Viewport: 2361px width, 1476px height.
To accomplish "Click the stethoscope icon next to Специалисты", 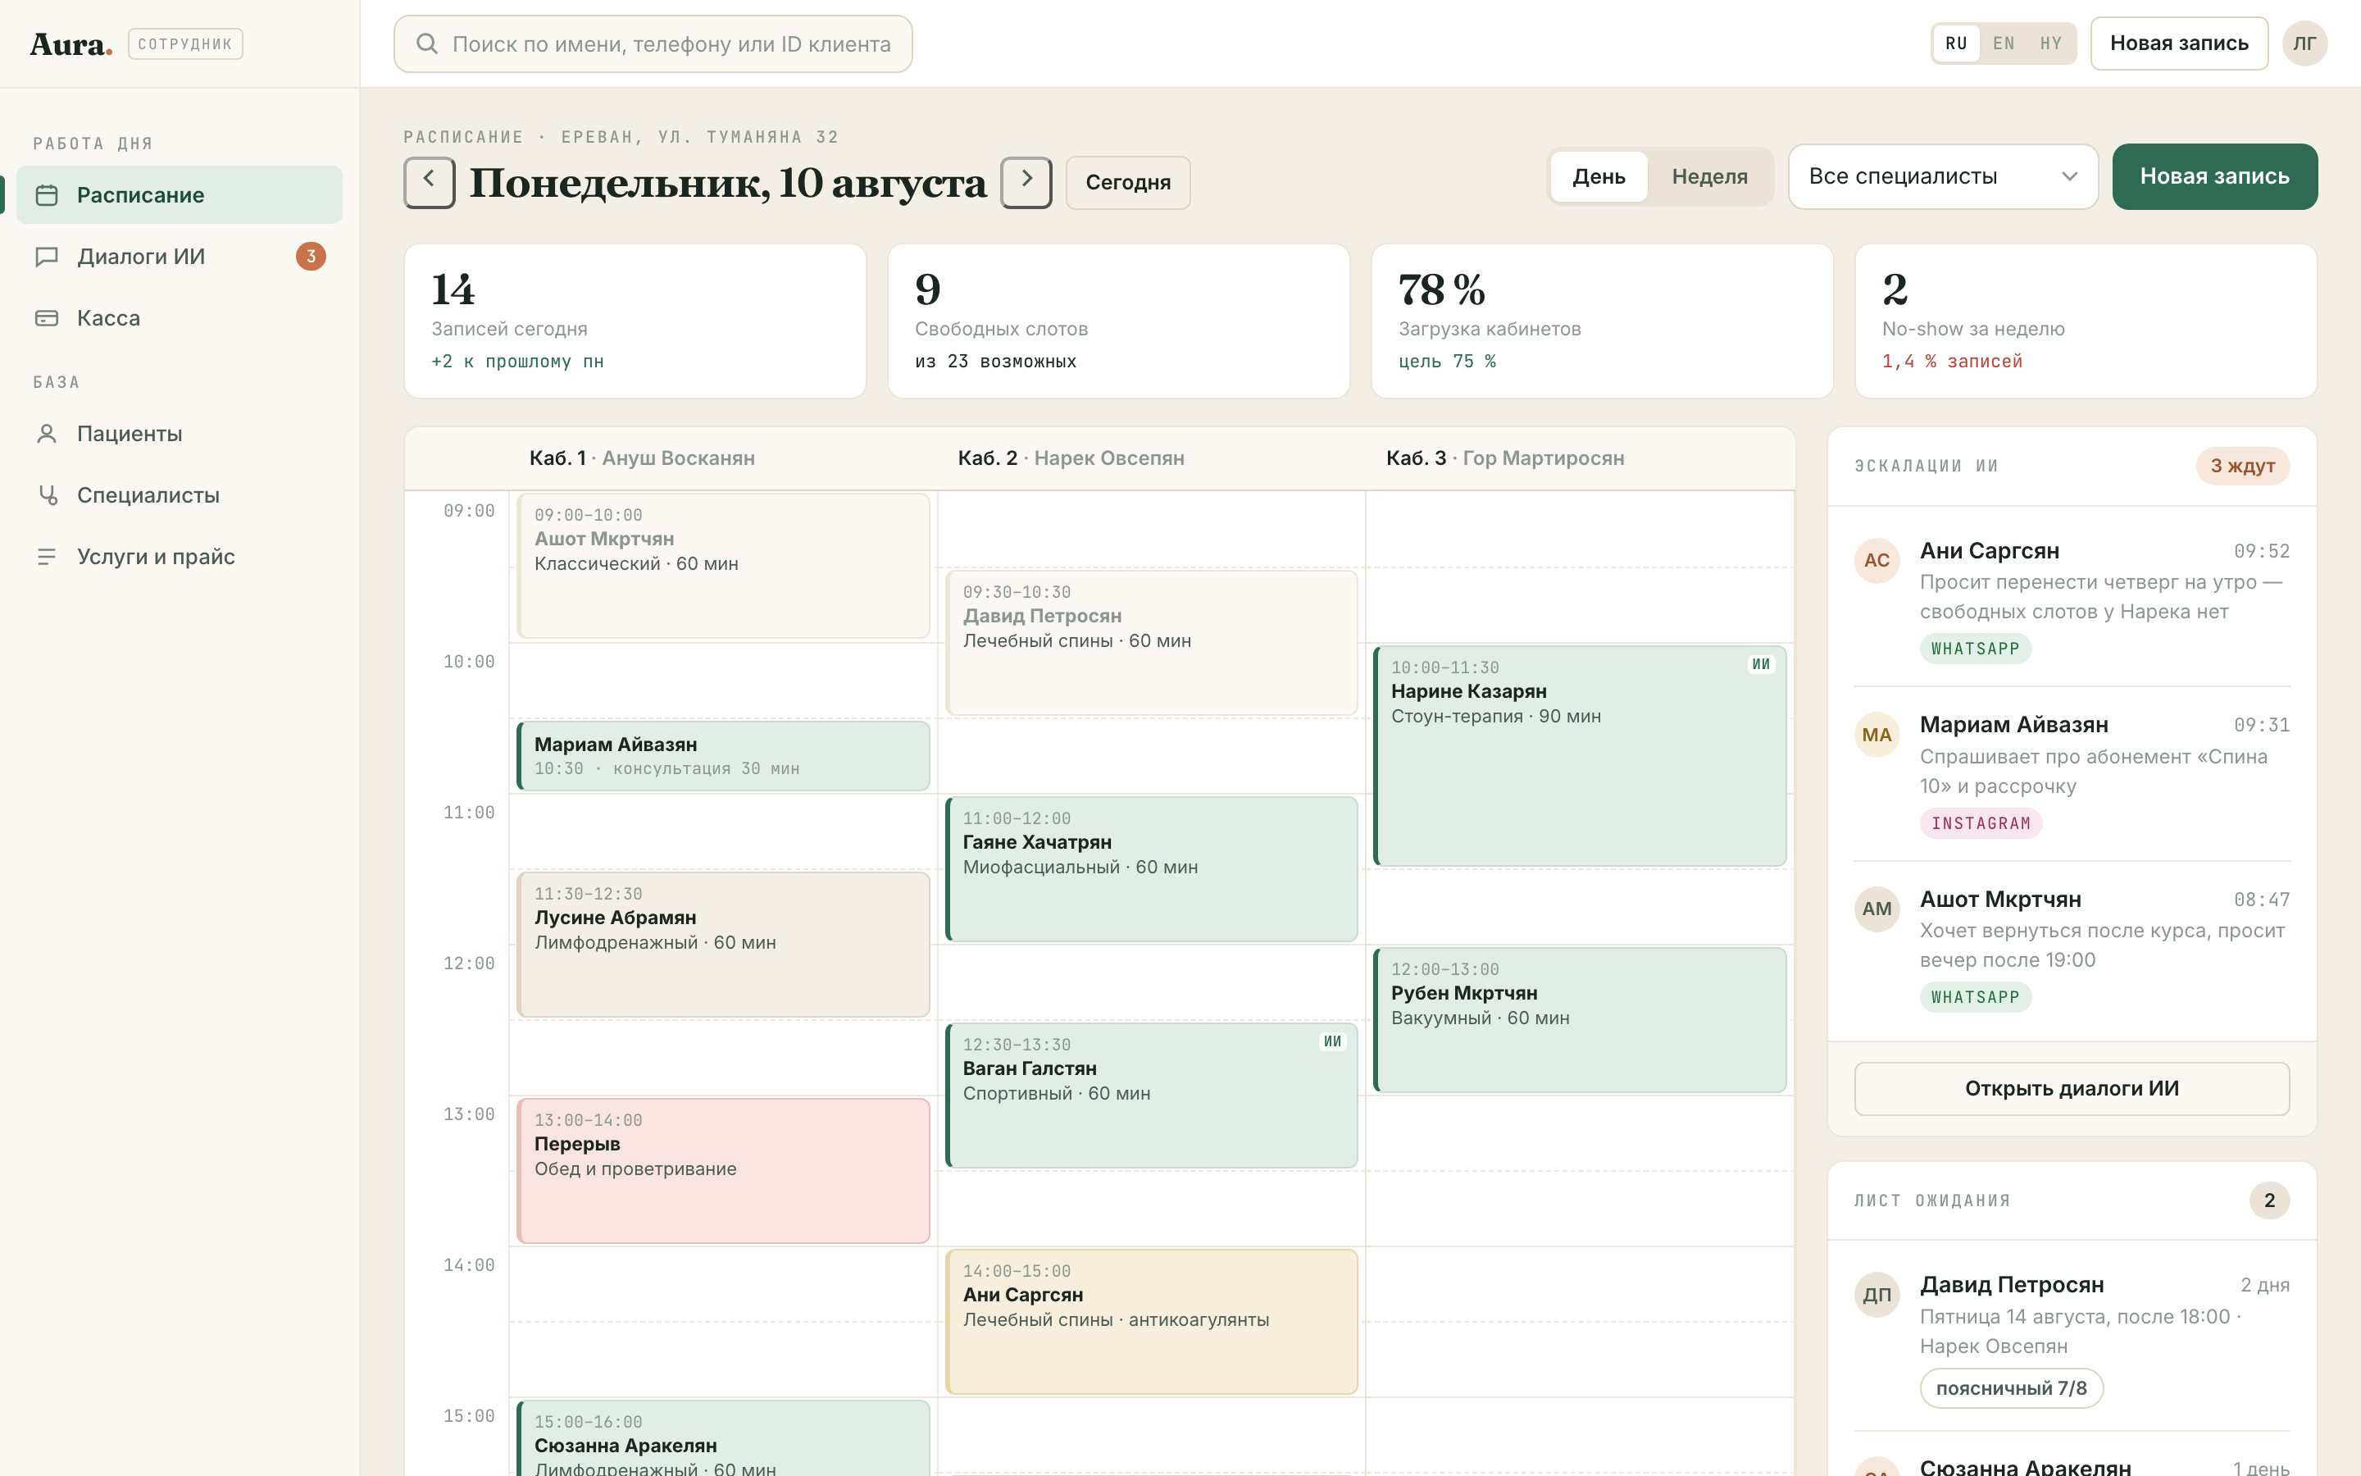I will tap(46, 495).
